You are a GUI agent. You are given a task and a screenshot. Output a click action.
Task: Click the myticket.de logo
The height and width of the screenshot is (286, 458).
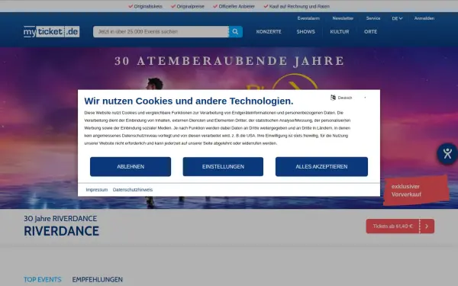point(51,31)
